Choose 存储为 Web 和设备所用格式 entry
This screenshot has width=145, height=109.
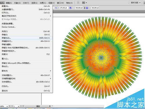pos(26,48)
